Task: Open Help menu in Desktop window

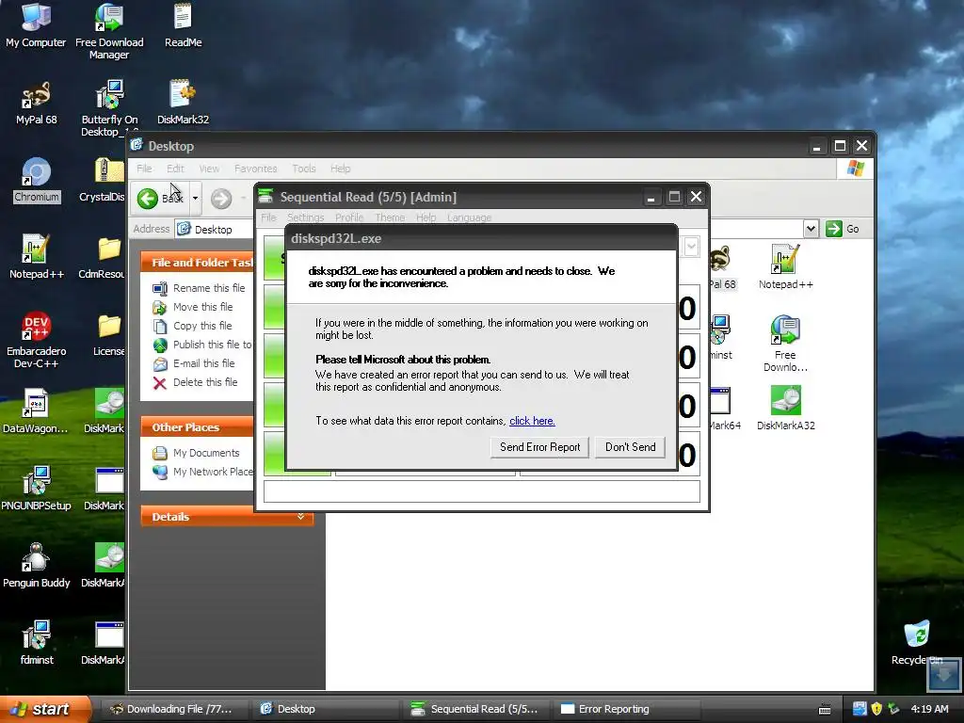Action: click(340, 169)
